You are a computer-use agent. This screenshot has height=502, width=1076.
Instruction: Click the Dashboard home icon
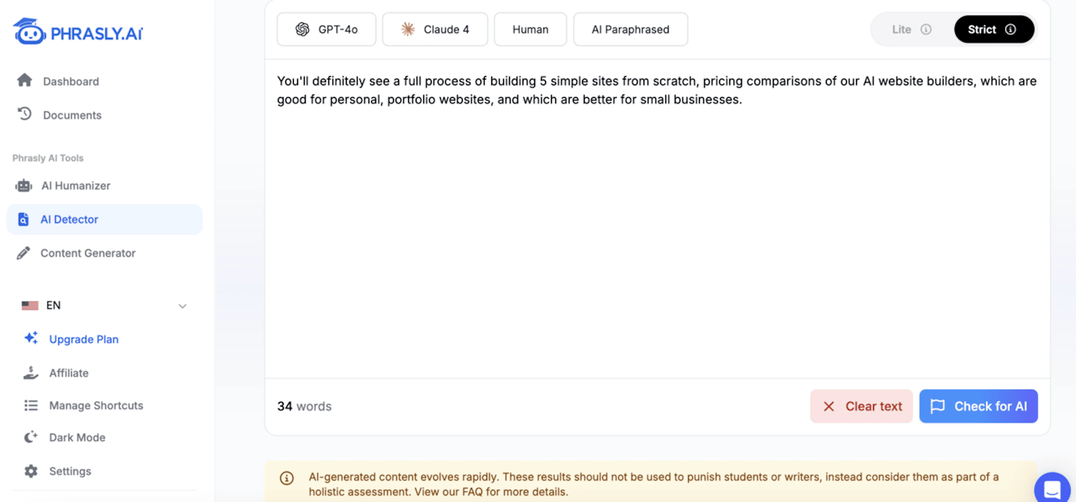[x=24, y=81]
